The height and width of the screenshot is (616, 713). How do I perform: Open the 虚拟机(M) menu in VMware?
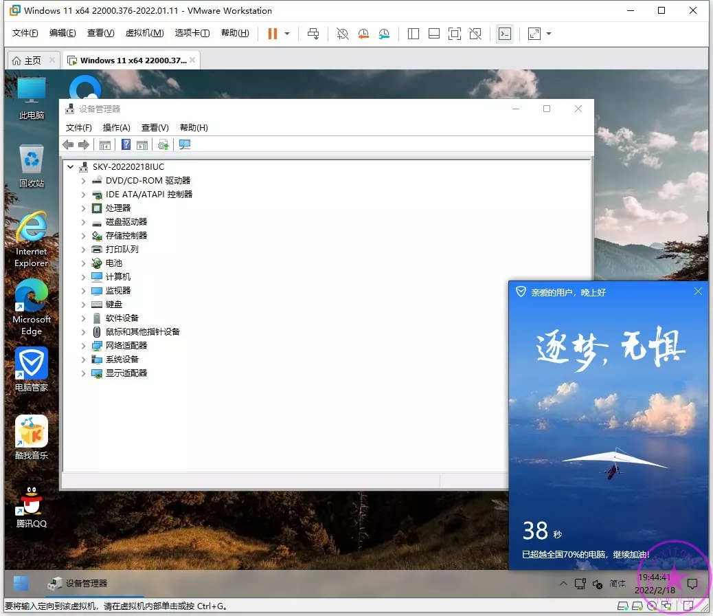click(144, 33)
